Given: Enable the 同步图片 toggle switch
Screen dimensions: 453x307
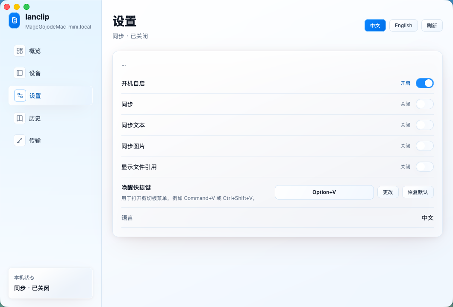Looking at the screenshot, I should [425, 146].
